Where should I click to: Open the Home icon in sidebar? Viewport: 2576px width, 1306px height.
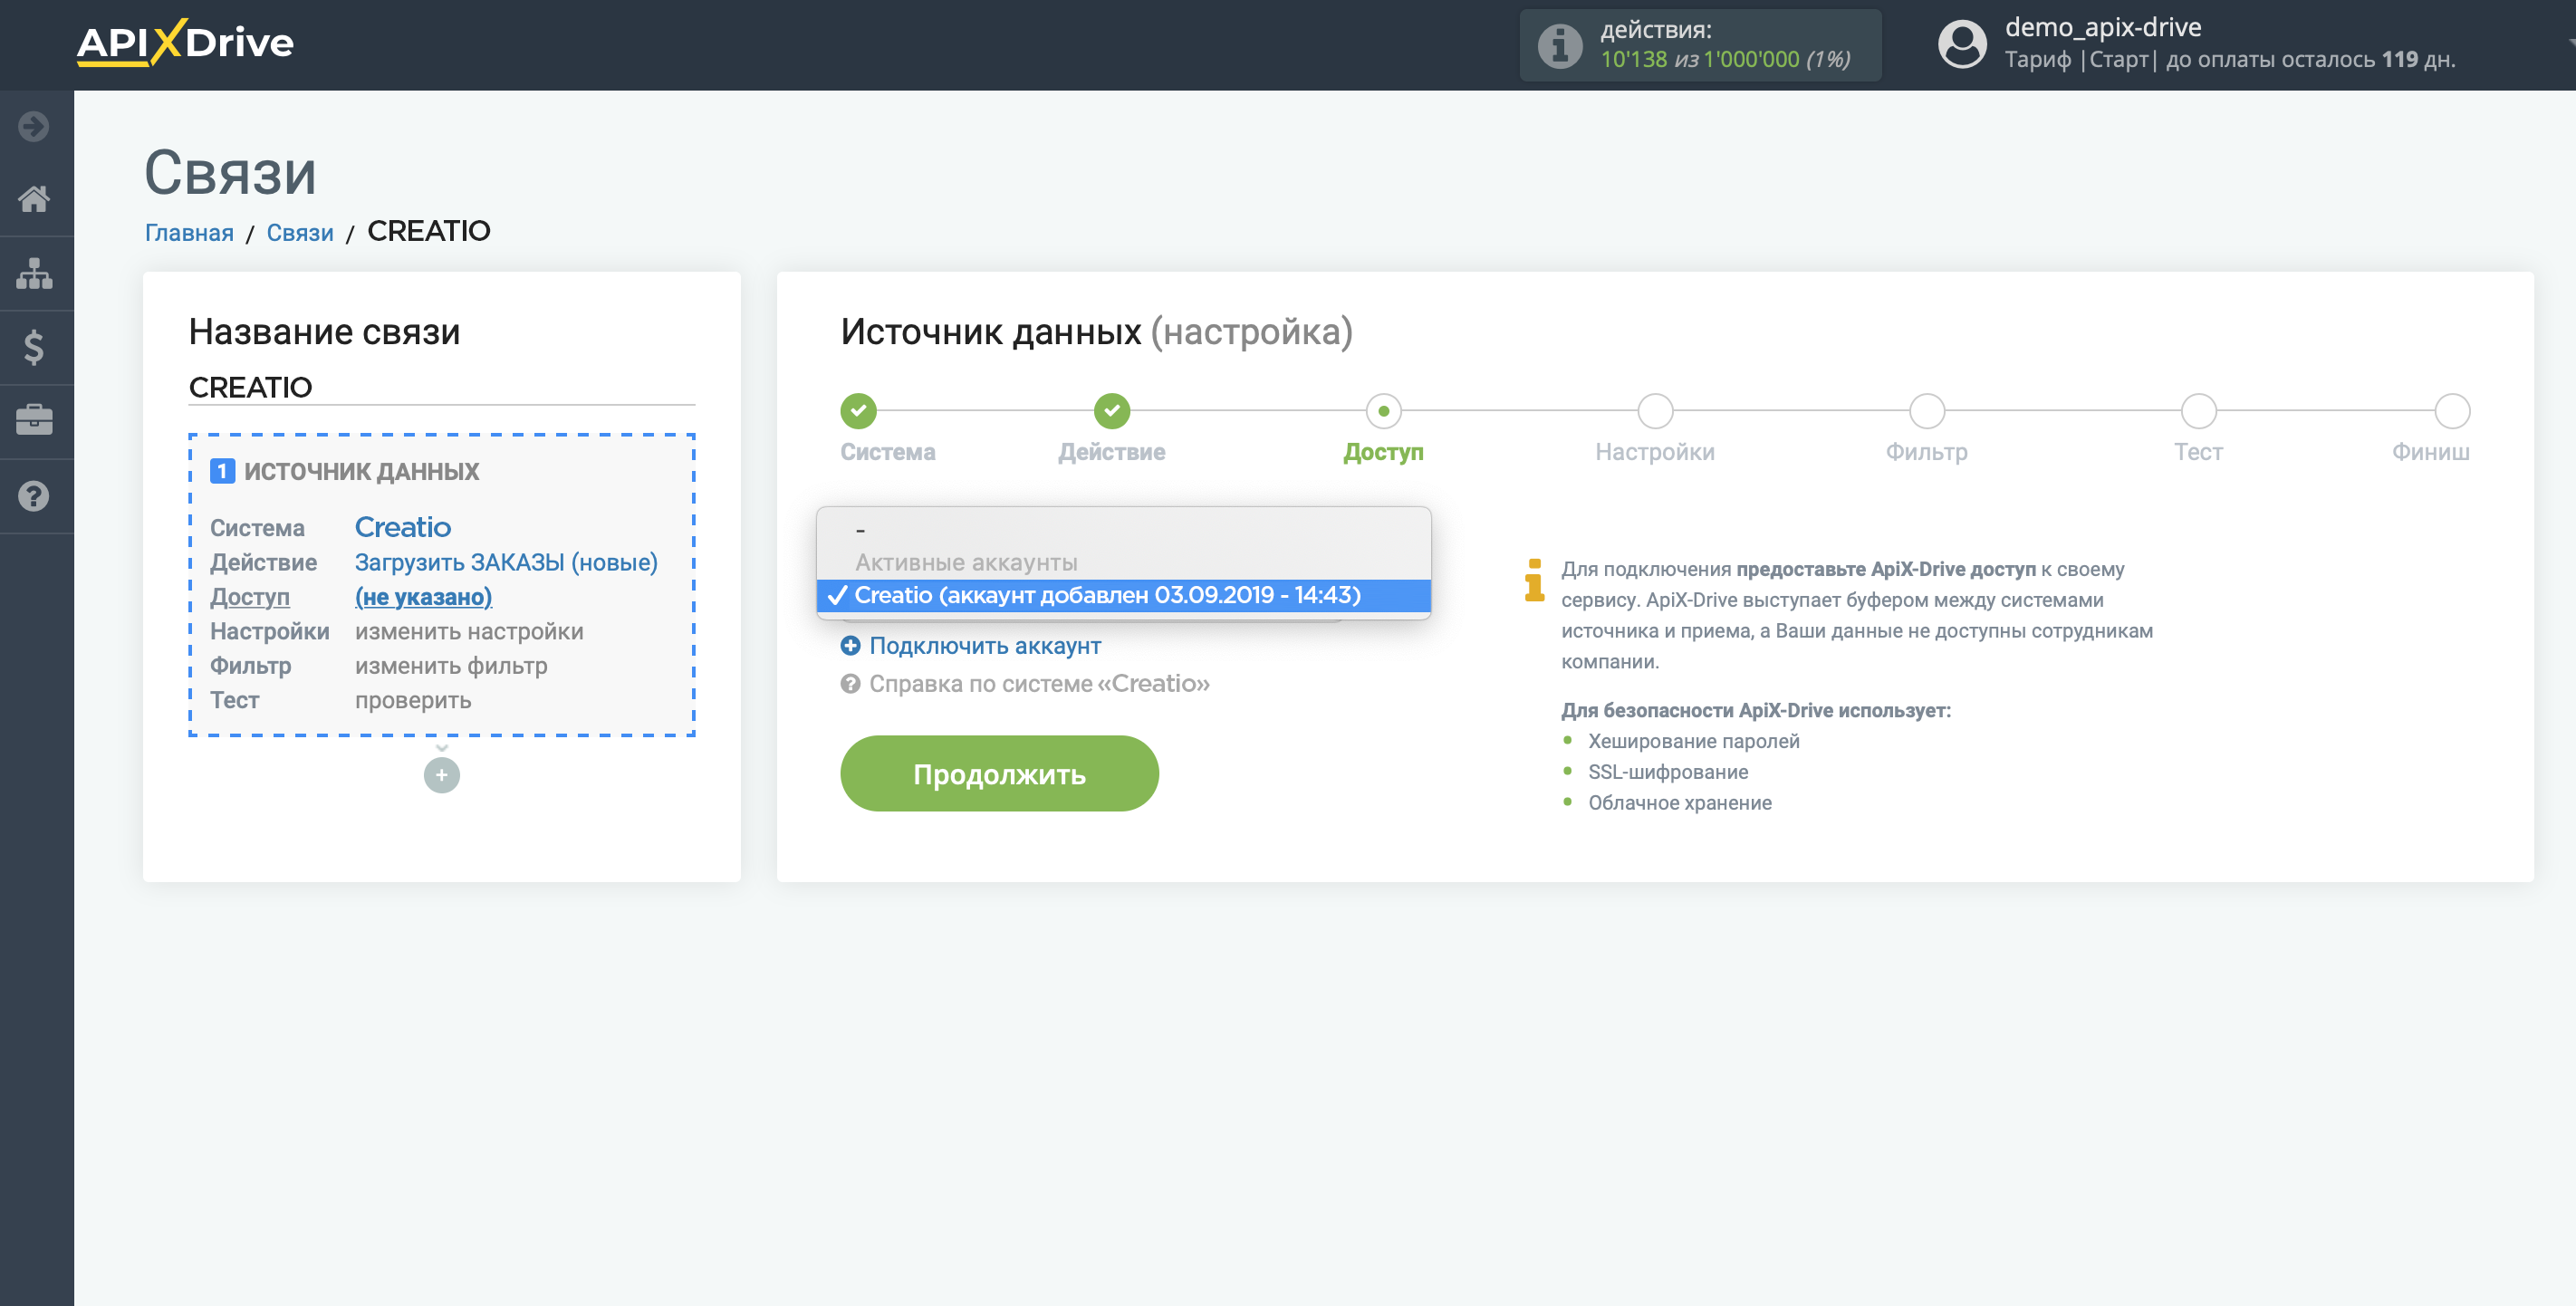pos(34,199)
